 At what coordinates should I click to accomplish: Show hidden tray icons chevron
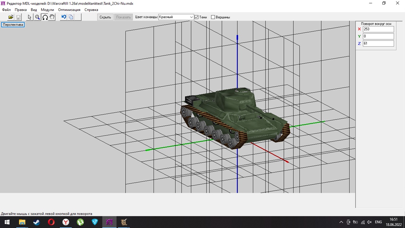point(341,222)
